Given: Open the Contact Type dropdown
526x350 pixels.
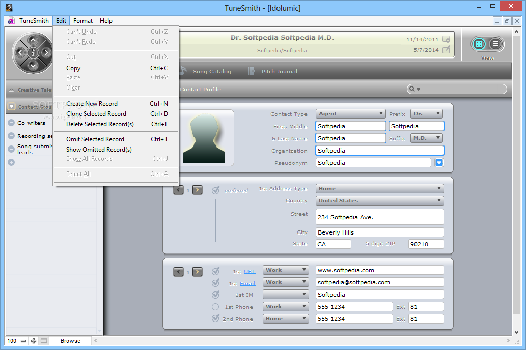Looking at the screenshot, I should tap(350, 114).
